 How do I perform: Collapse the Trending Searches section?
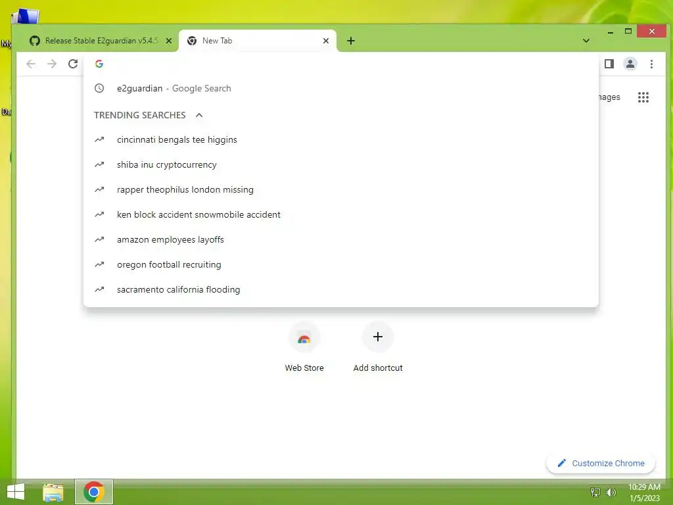click(x=199, y=115)
